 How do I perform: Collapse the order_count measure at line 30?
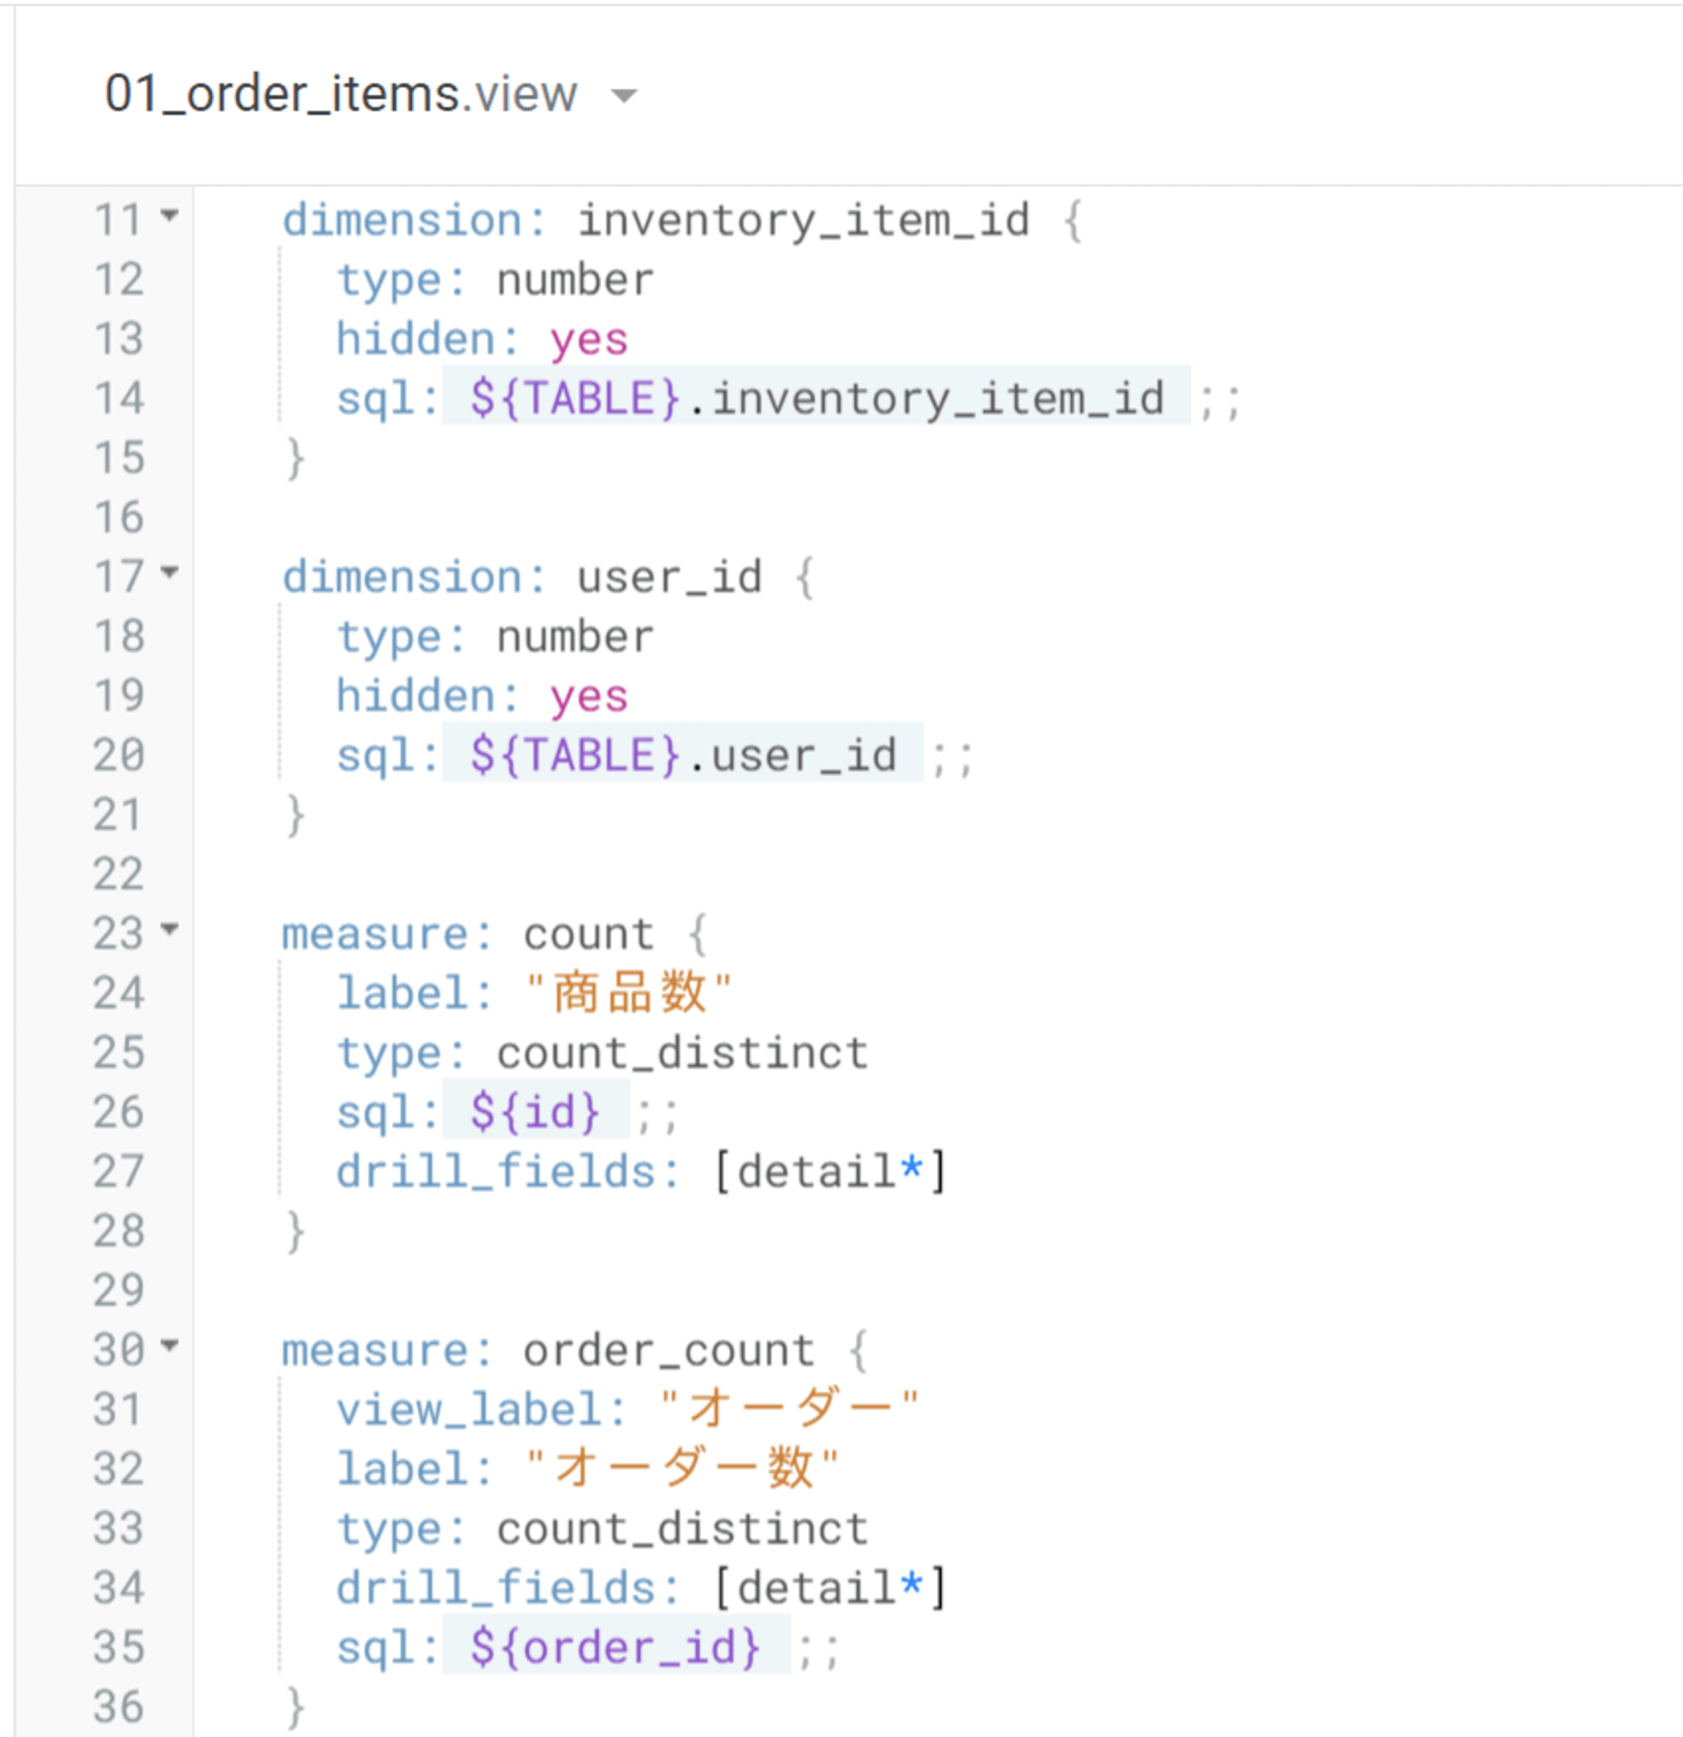[169, 1345]
